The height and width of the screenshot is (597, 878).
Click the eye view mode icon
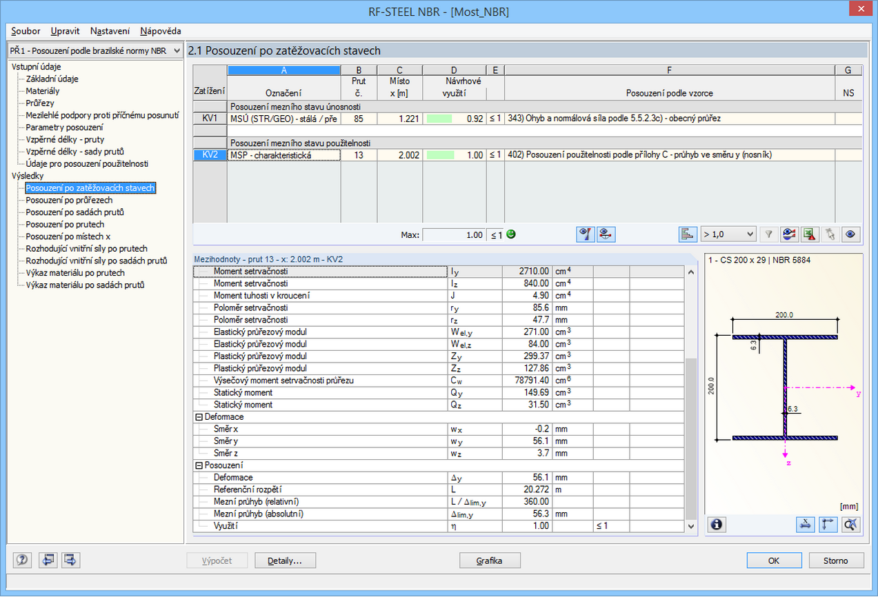point(851,234)
